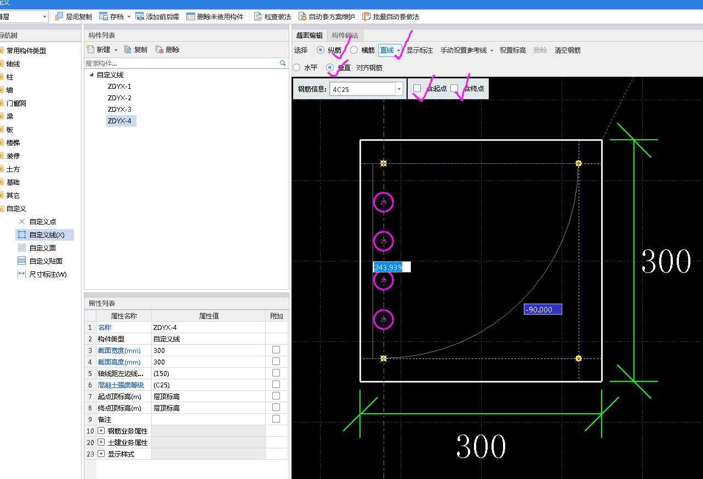Click the 截面高度 value 300 cell
703x479 pixels.
(x=208, y=362)
